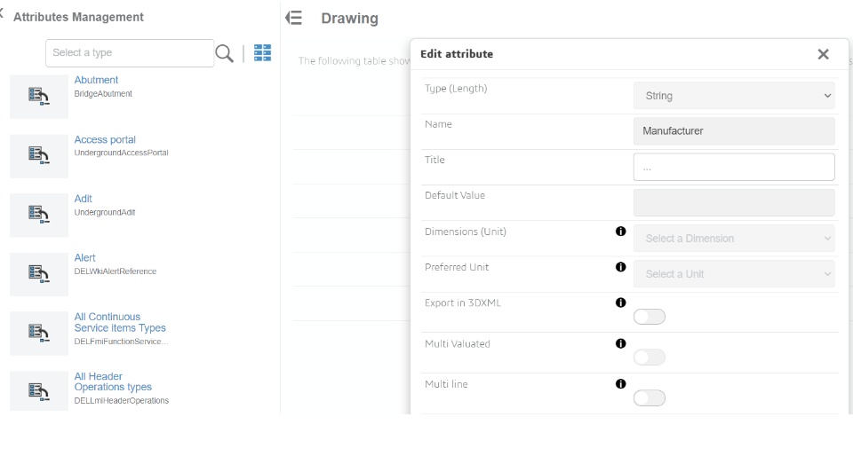853x456 pixels.
Task: Open the All Header Operations types link
Action: pos(113,381)
